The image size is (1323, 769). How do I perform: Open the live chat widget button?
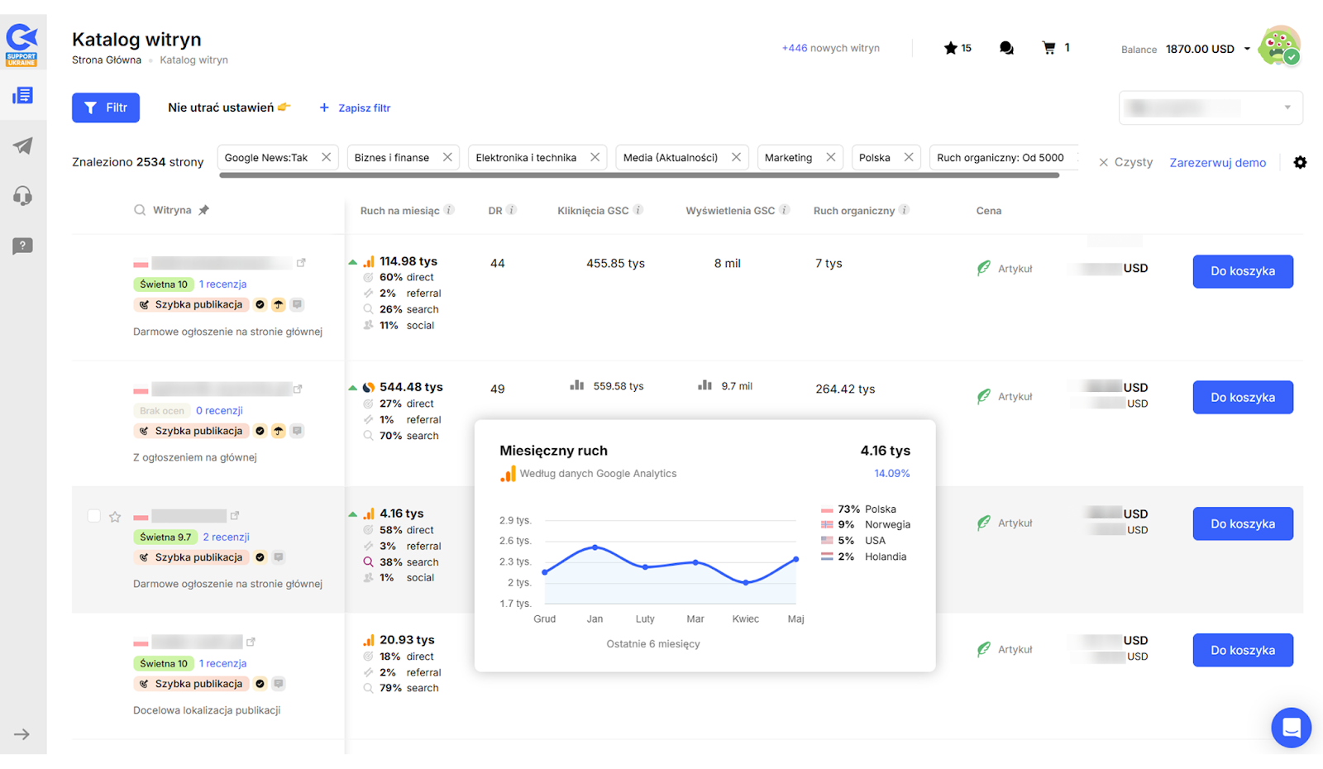[x=1291, y=728]
